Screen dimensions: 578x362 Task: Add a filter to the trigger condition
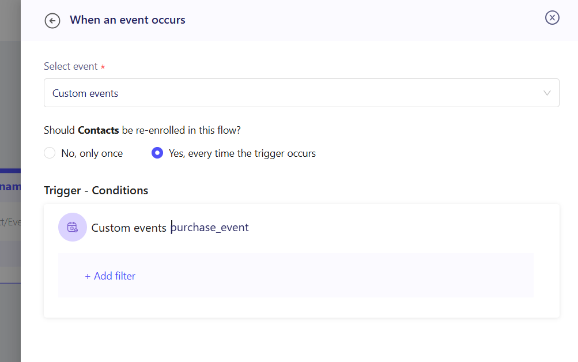110,276
